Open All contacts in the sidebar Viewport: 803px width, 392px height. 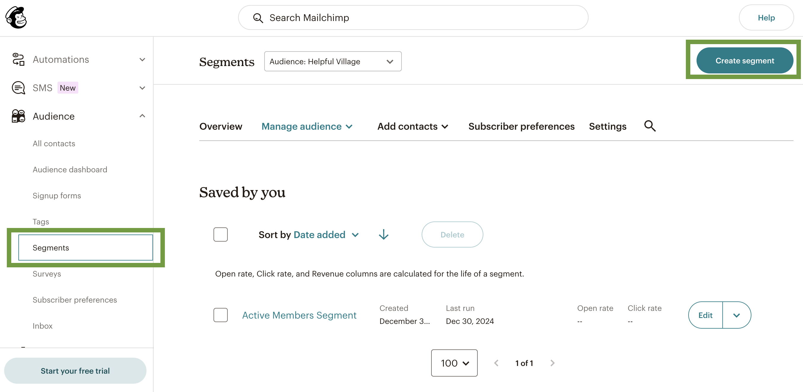[x=54, y=144]
